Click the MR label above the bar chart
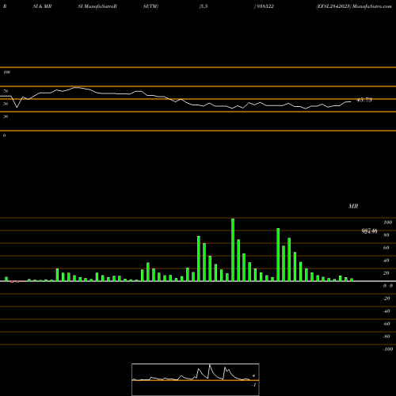 click(x=353, y=206)
